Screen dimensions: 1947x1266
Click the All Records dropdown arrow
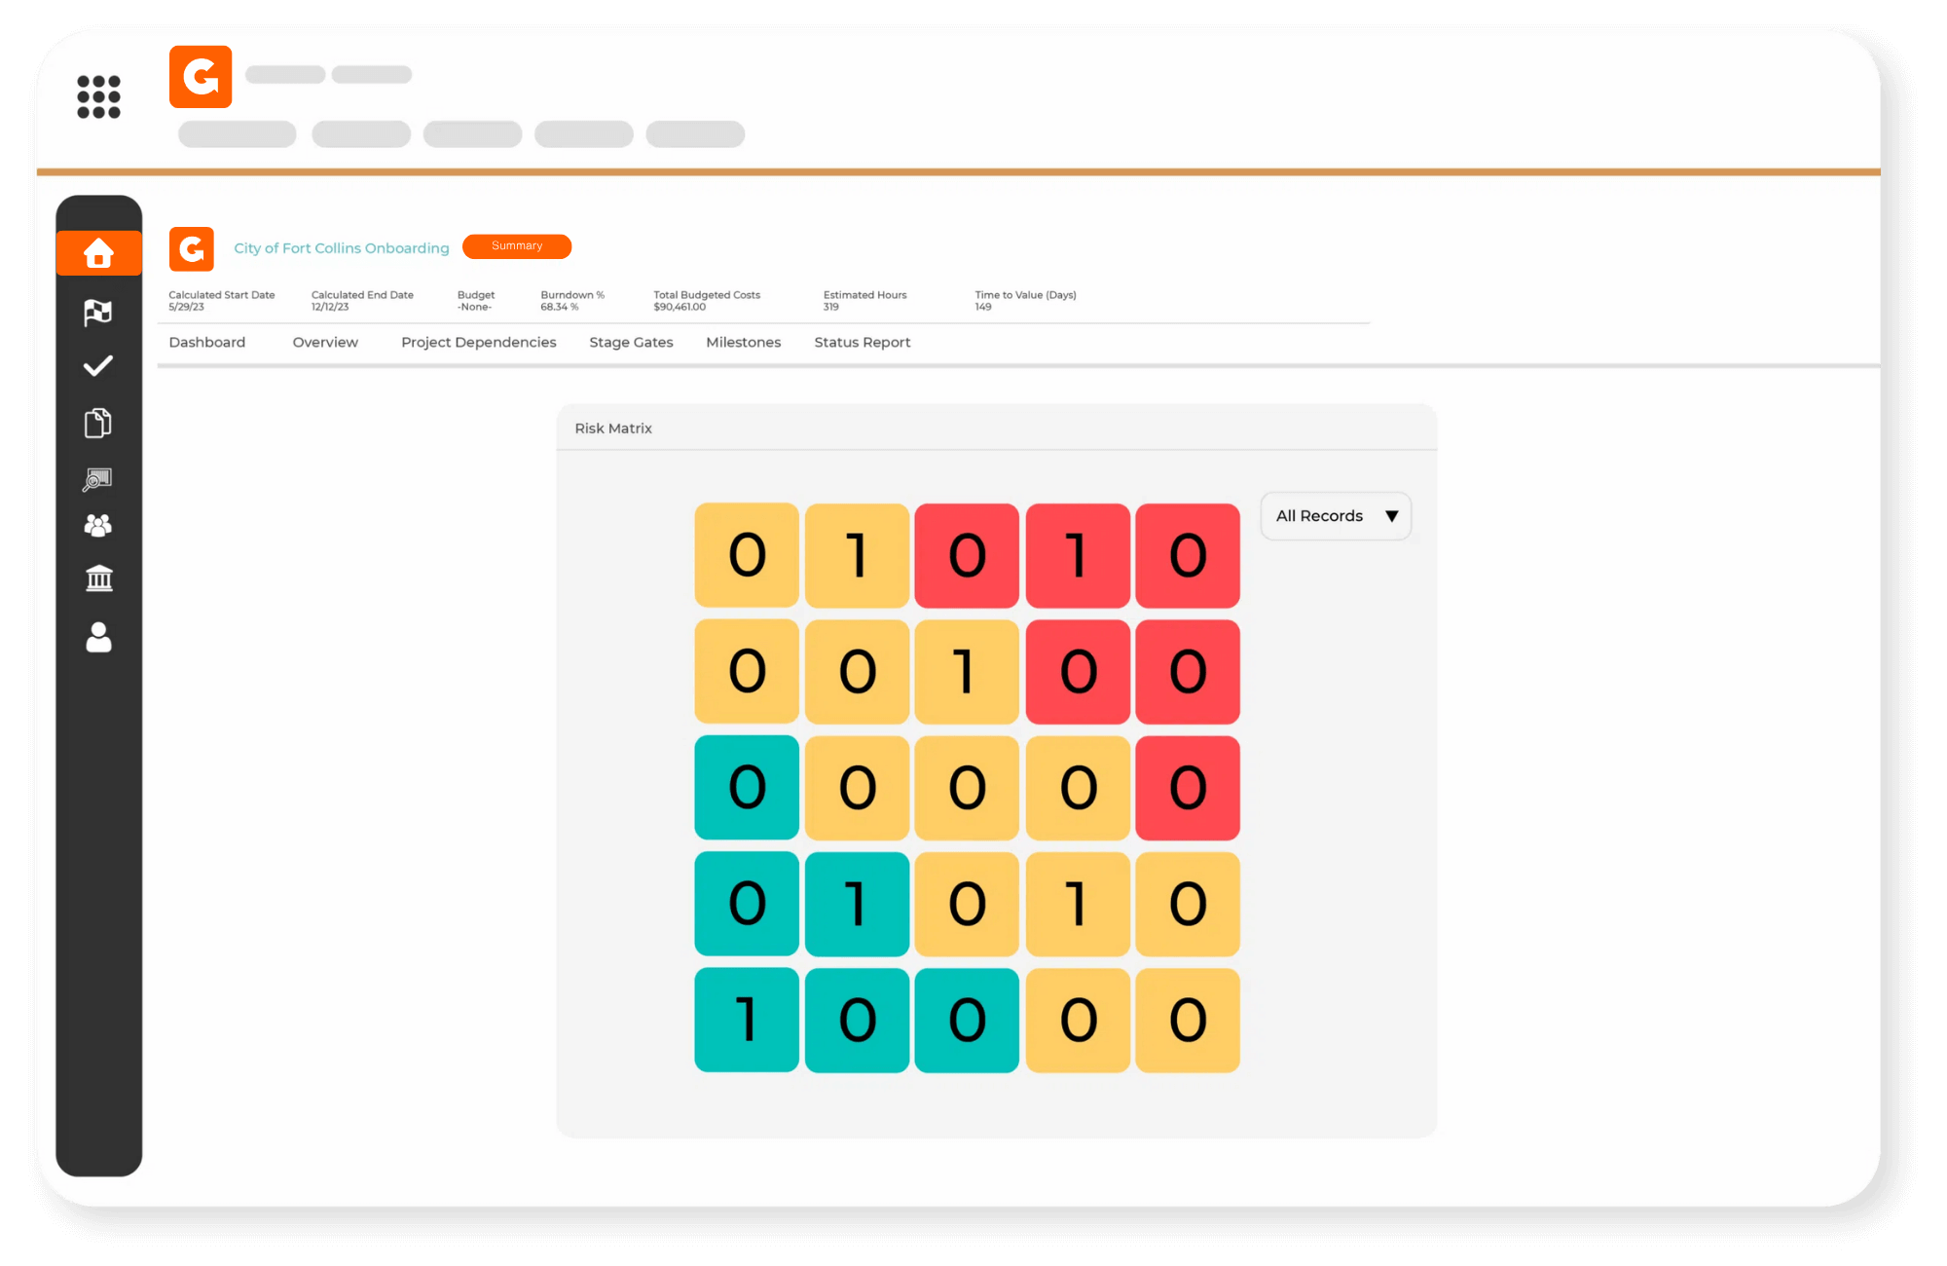click(x=1392, y=516)
